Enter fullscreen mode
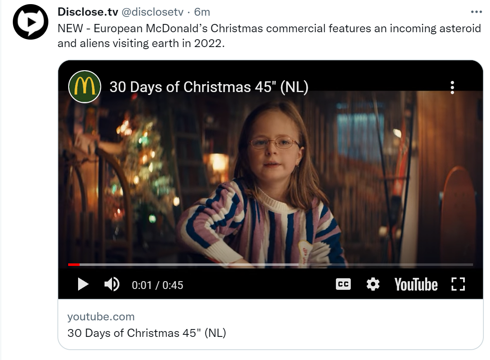490x360 pixels. click(458, 284)
